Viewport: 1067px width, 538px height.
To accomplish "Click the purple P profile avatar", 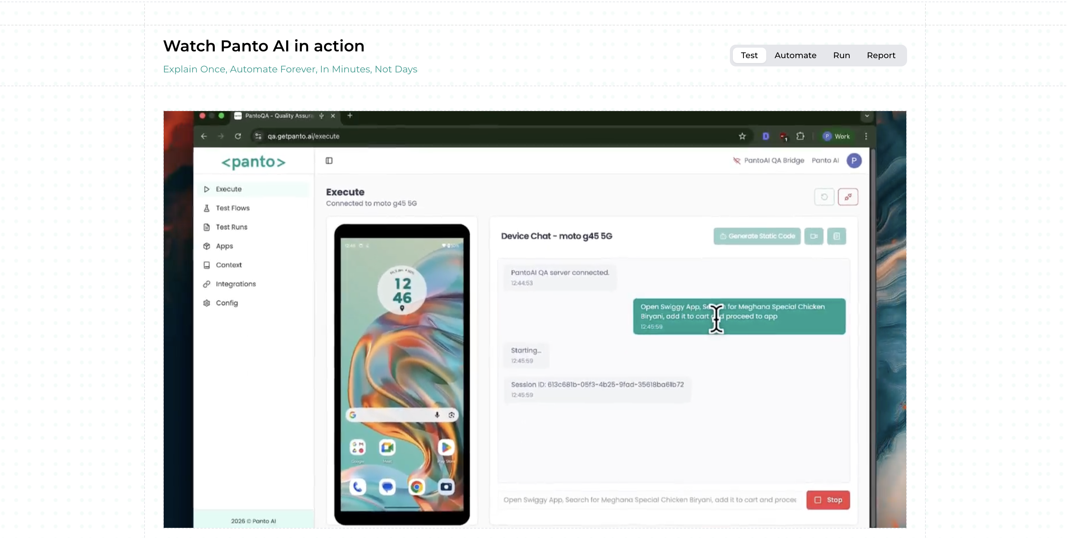I will (x=854, y=161).
